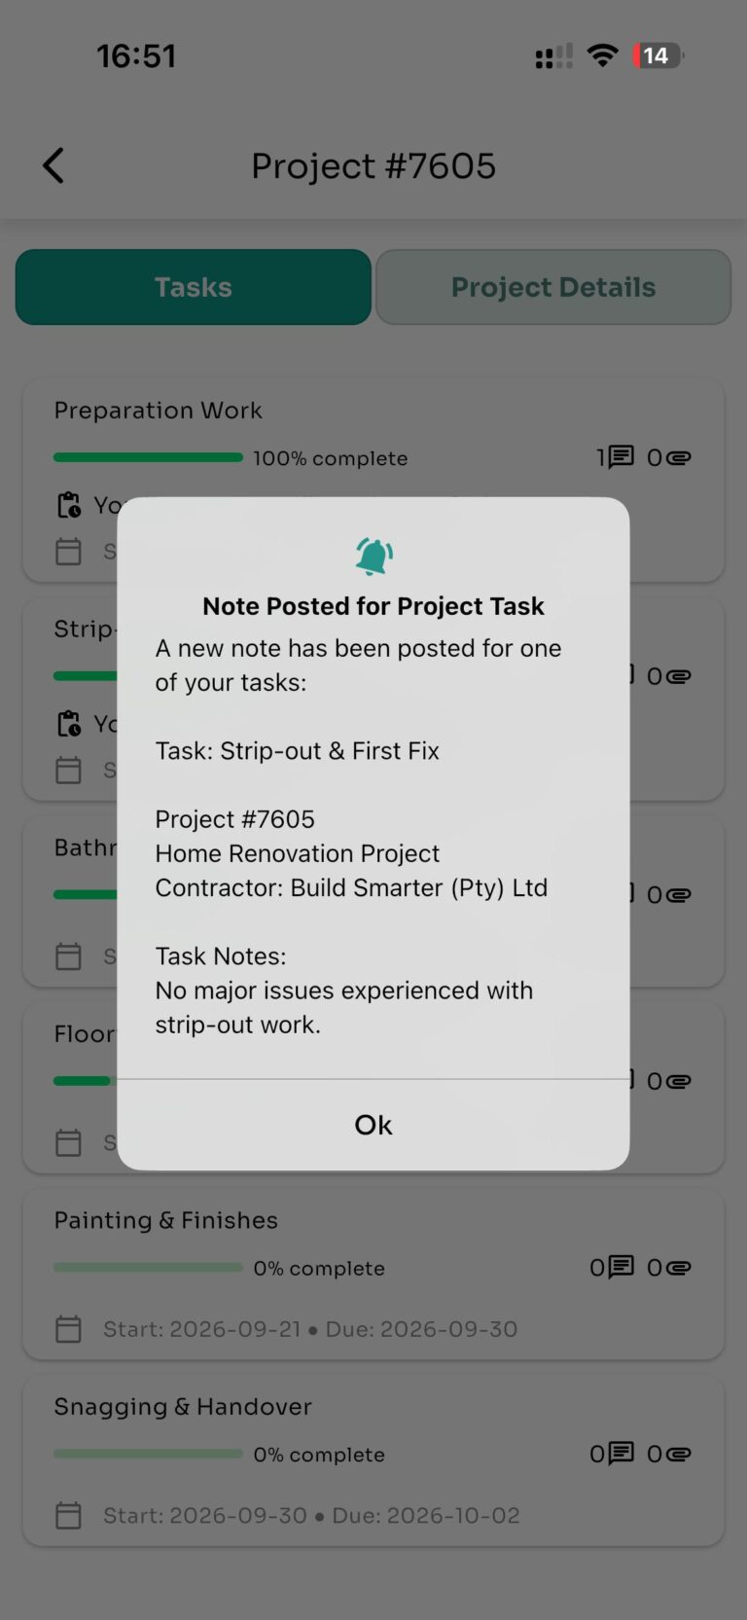Click the Preparation Work progress bar
This screenshot has height=1620, width=747.
pyautogui.click(x=148, y=457)
